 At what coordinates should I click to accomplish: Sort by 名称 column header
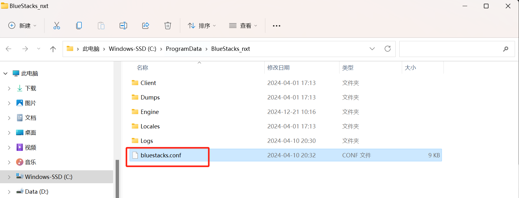coord(142,68)
